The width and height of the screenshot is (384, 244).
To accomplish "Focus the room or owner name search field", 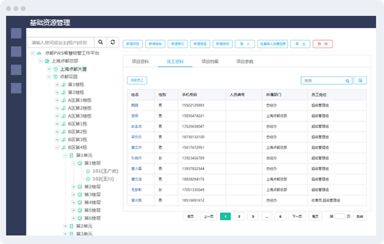I will pos(60,42).
